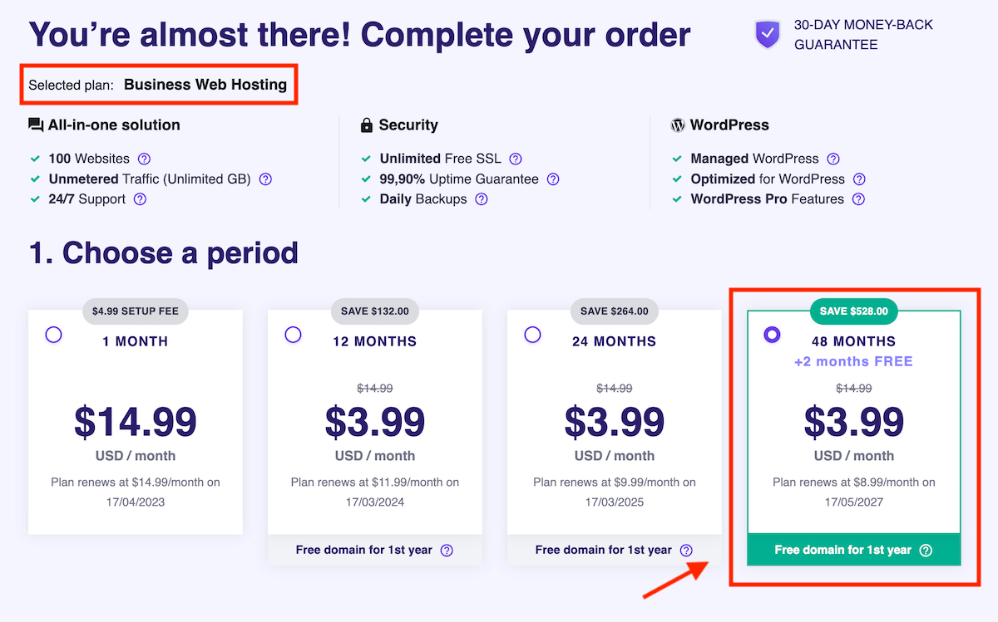Select the 1 month period radio button
This screenshot has height=622, width=998.
tap(54, 335)
